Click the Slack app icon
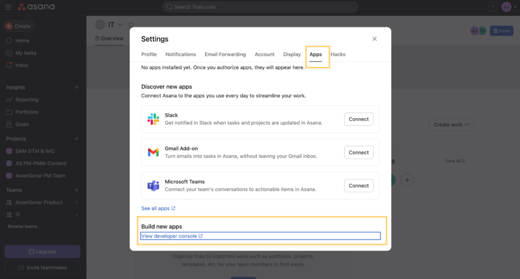The height and width of the screenshot is (279, 520). [x=153, y=119]
